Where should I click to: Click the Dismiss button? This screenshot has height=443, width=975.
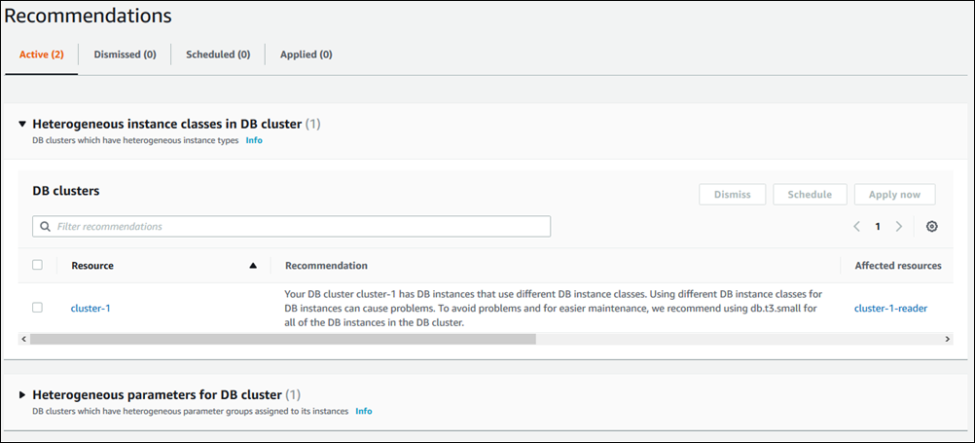point(732,194)
